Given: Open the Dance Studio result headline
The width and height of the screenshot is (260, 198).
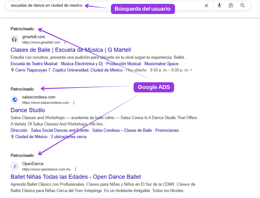Looking at the screenshot, I should [28, 110].
